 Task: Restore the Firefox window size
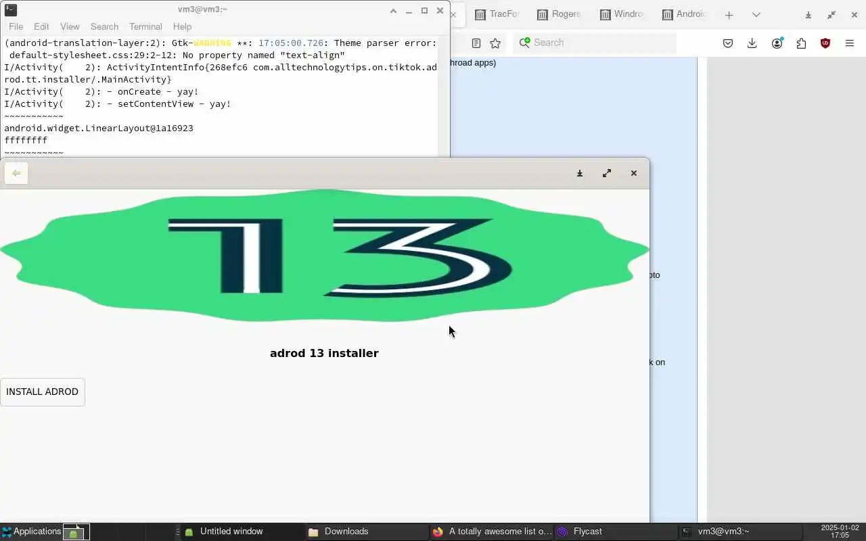(831, 15)
